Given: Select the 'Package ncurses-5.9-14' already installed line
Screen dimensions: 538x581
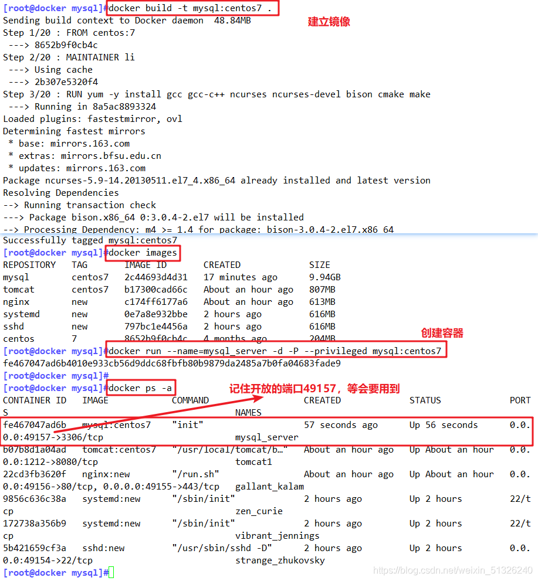Looking at the screenshot, I should tap(216, 180).
